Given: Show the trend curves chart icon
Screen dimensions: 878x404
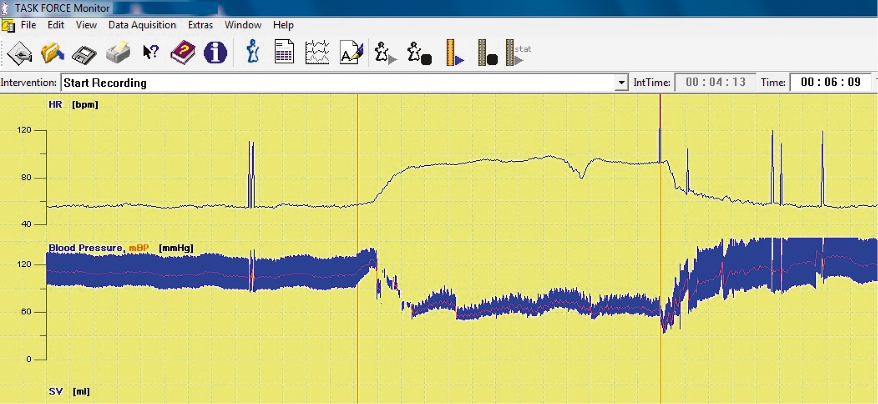Looking at the screenshot, I should (x=317, y=53).
